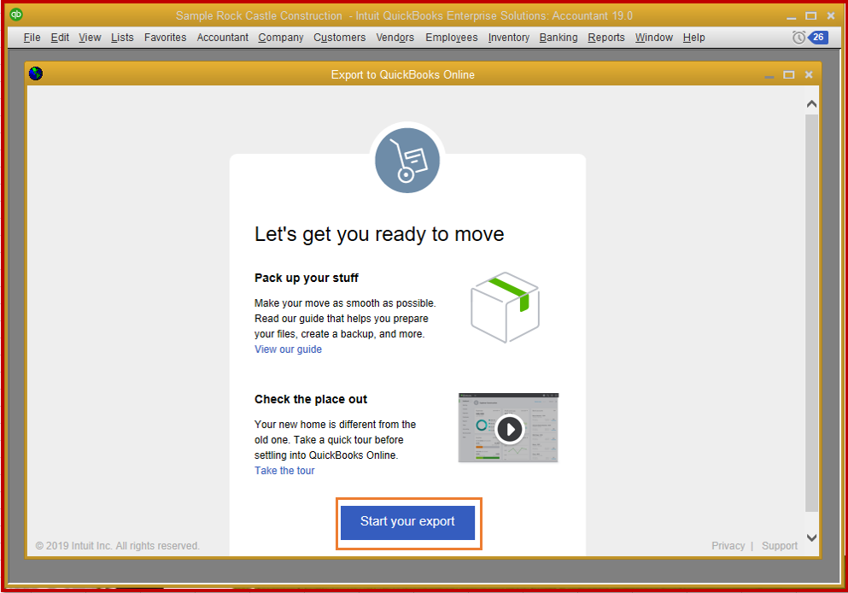This screenshot has width=848, height=593.
Task: Open the View our guide link
Action: pos(289,349)
